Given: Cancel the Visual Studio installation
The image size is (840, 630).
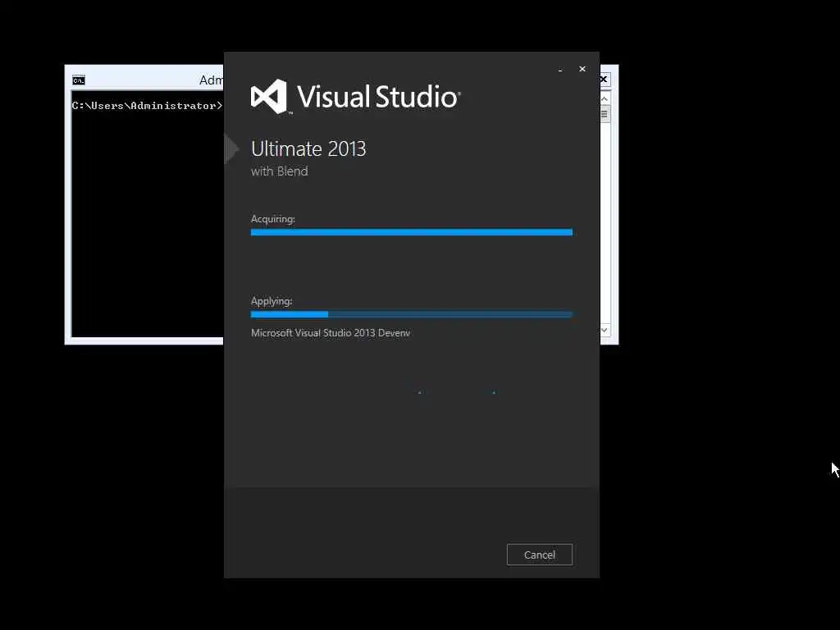Looking at the screenshot, I should [540, 555].
